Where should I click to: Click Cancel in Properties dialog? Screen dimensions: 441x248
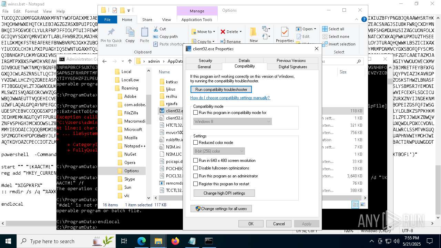tap(279, 224)
